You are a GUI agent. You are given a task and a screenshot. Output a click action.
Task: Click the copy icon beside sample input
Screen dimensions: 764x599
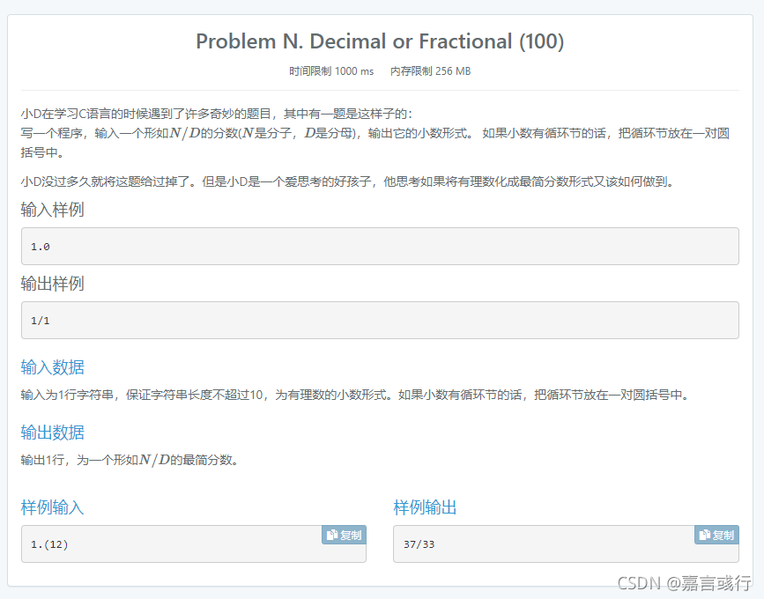(332, 535)
